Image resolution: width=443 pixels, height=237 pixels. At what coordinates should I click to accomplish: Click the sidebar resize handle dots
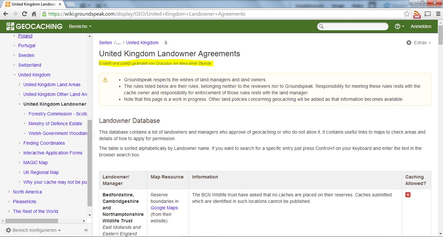coord(94,135)
